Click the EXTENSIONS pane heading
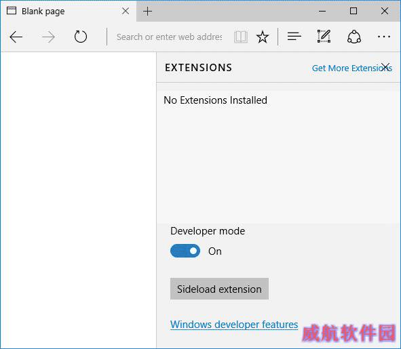This screenshot has height=349, width=401. click(198, 68)
